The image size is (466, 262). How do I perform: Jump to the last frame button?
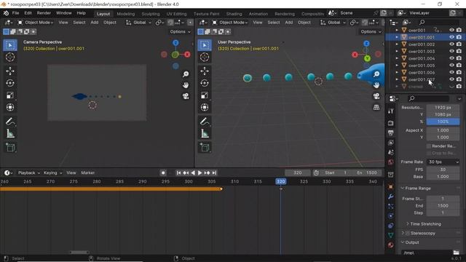coord(214,172)
